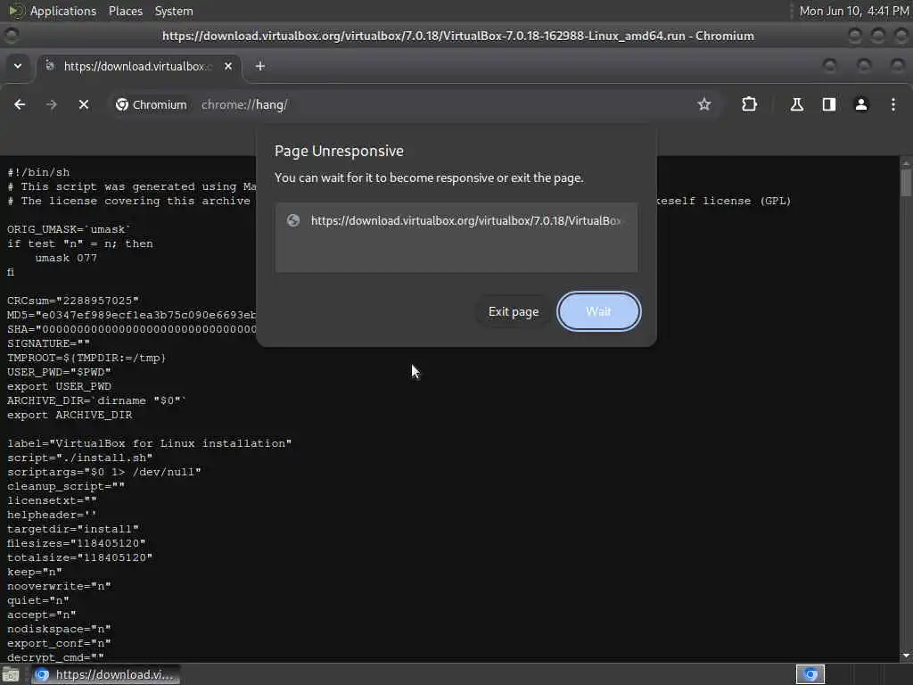Click the Chromium site info chip
Screen dimensions: 913x685
pos(152,105)
